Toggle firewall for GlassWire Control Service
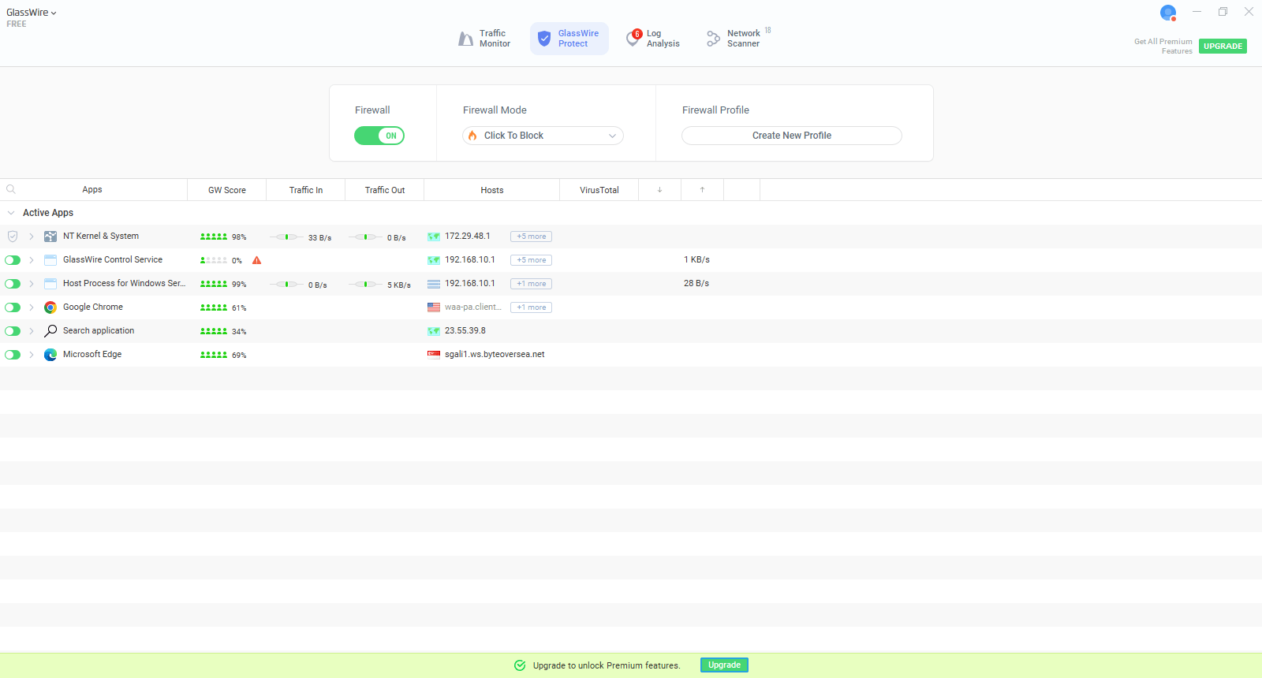 point(13,260)
